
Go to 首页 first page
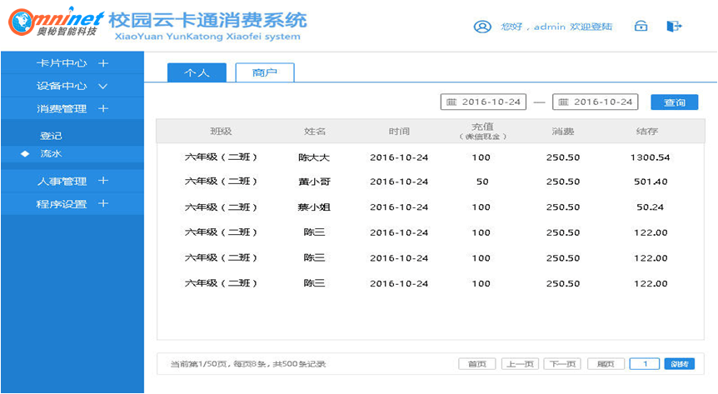[476, 364]
